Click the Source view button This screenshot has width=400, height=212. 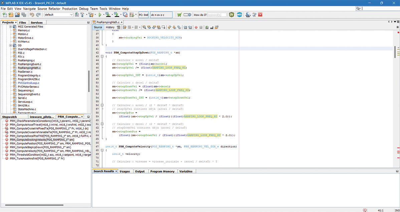(98, 27)
